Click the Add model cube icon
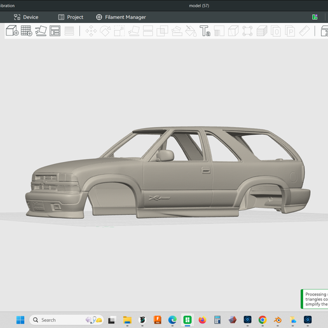 [x=12, y=31]
